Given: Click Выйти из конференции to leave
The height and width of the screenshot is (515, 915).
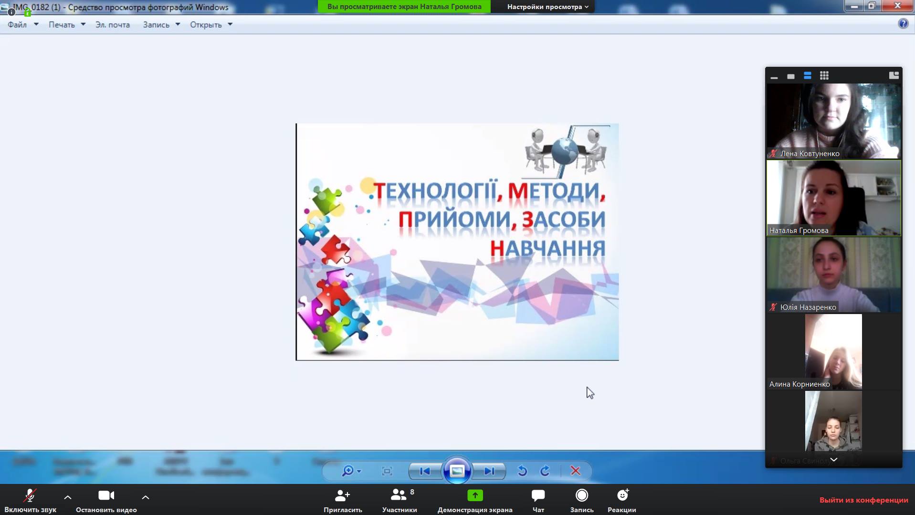Looking at the screenshot, I should point(863,500).
